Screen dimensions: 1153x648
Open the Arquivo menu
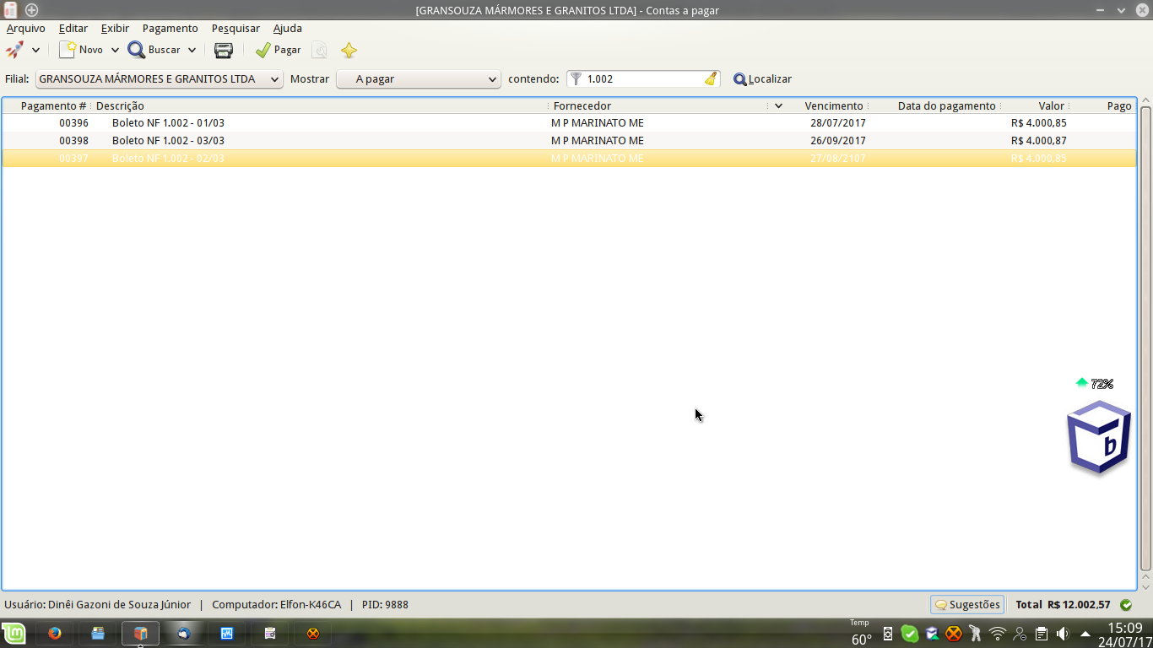click(x=26, y=28)
